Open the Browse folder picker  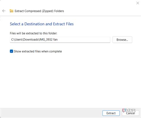pyautogui.click(x=122, y=40)
